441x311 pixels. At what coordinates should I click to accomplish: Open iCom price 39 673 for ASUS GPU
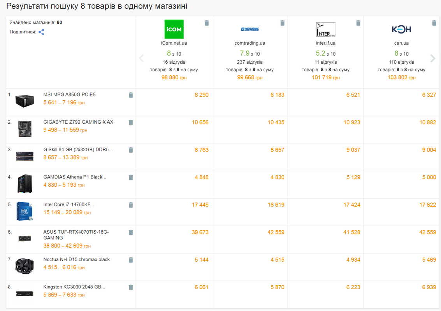coord(200,232)
